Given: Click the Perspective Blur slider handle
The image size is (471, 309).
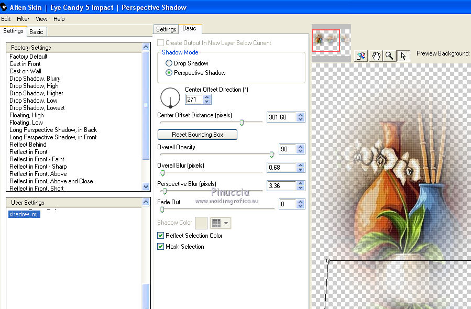Looking at the screenshot, I should pos(165,191).
